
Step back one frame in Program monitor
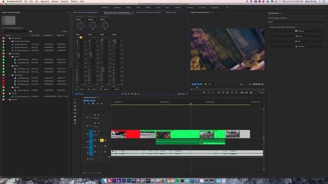coord(223,93)
